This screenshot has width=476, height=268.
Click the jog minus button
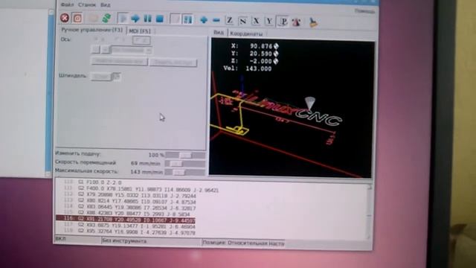pos(95,49)
